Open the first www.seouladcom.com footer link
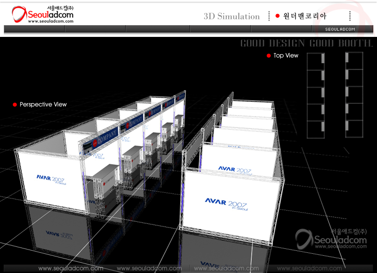This screenshot has width=377, height=273. [70, 268]
